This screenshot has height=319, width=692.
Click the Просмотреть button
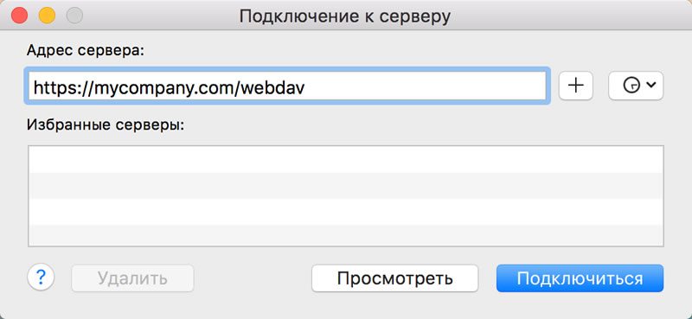[x=395, y=278]
